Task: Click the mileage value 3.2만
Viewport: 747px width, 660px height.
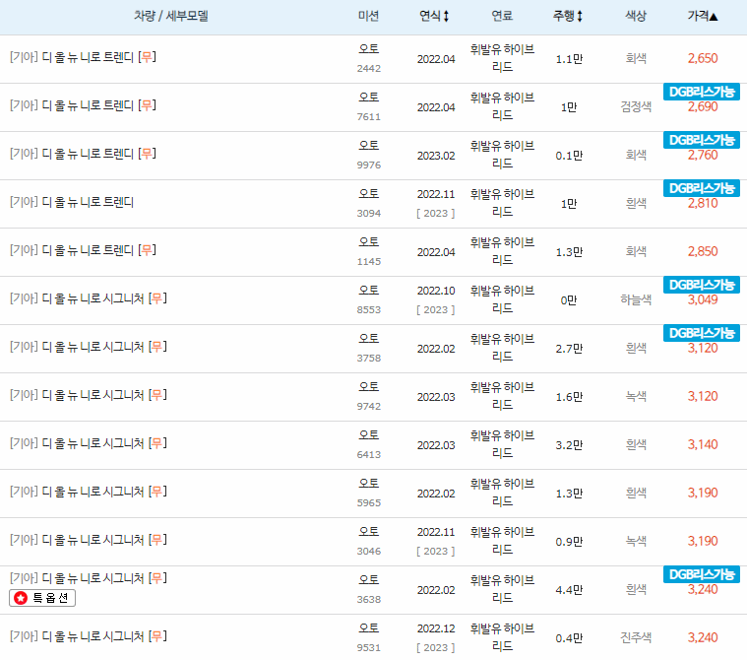Action: [x=569, y=445]
